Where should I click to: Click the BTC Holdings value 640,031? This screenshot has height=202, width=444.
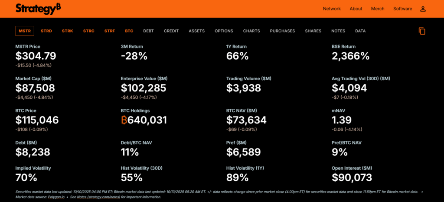click(x=144, y=120)
